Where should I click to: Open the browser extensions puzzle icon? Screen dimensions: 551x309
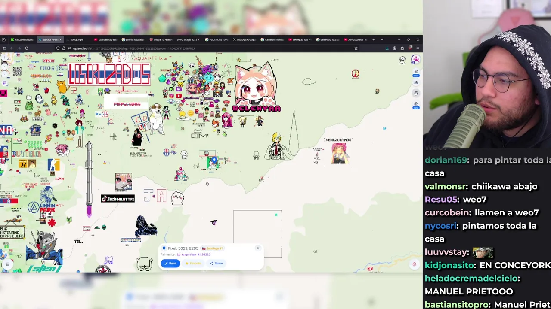point(402,48)
